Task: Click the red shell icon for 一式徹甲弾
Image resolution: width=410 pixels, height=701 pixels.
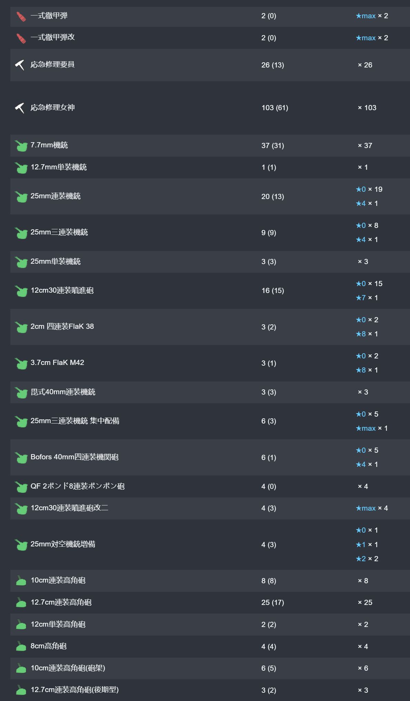Action: pos(21,16)
